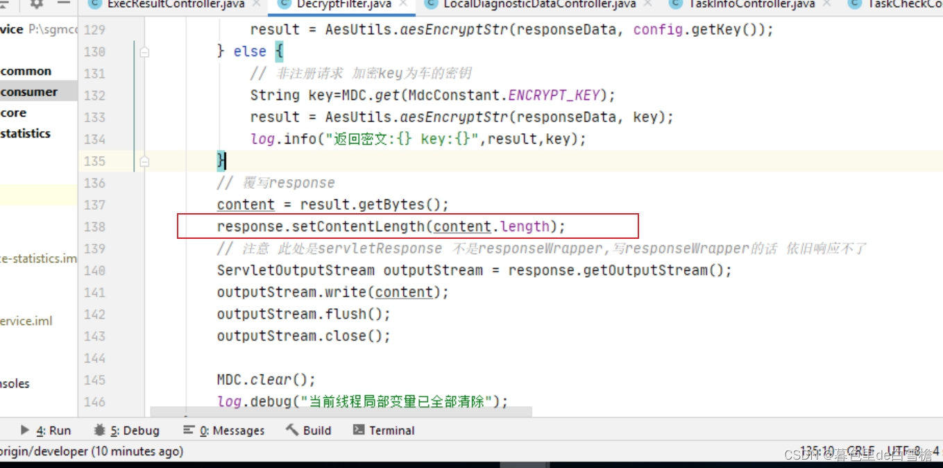Toggle the fold end marker at line 135
The width and height of the screenshot is (943, 468).
pos(144,161)
